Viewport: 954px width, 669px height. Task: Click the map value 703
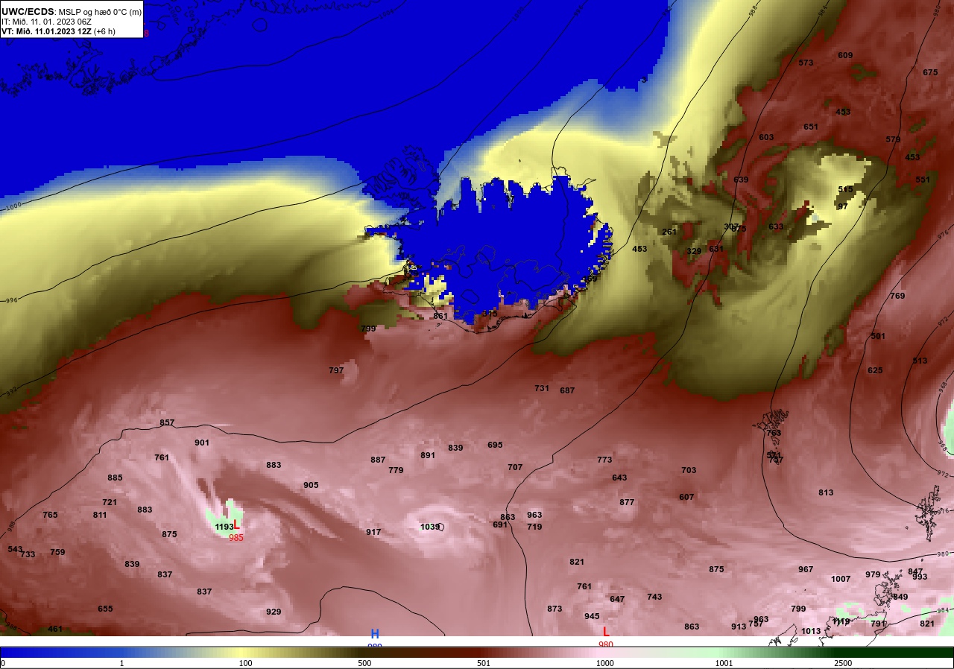point(689,470)
